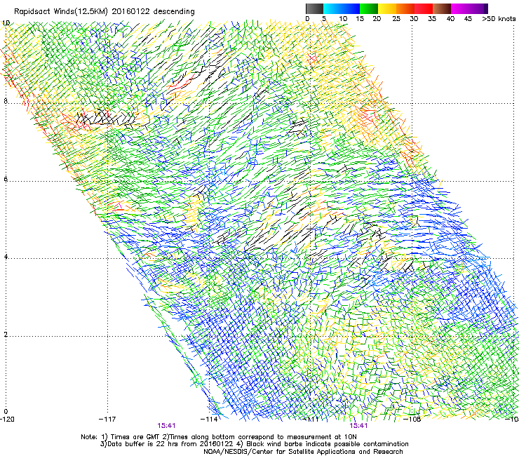Click the '45' legend scale label
This screenshot has width=519, height=456.
(468, 19)
